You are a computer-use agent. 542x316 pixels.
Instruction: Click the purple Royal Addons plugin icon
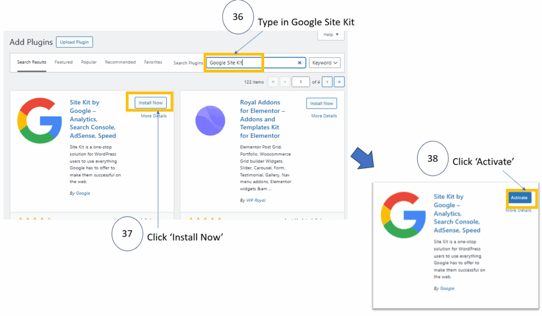(x=210, y=121)
